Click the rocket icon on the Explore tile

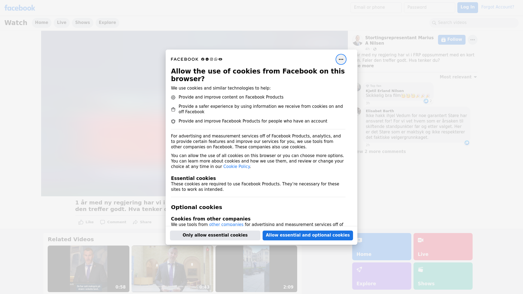tap(359, 269)
